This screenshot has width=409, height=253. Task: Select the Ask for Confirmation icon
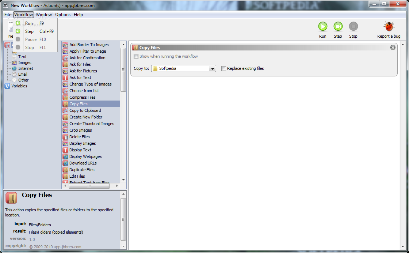(x=65, y=58)
